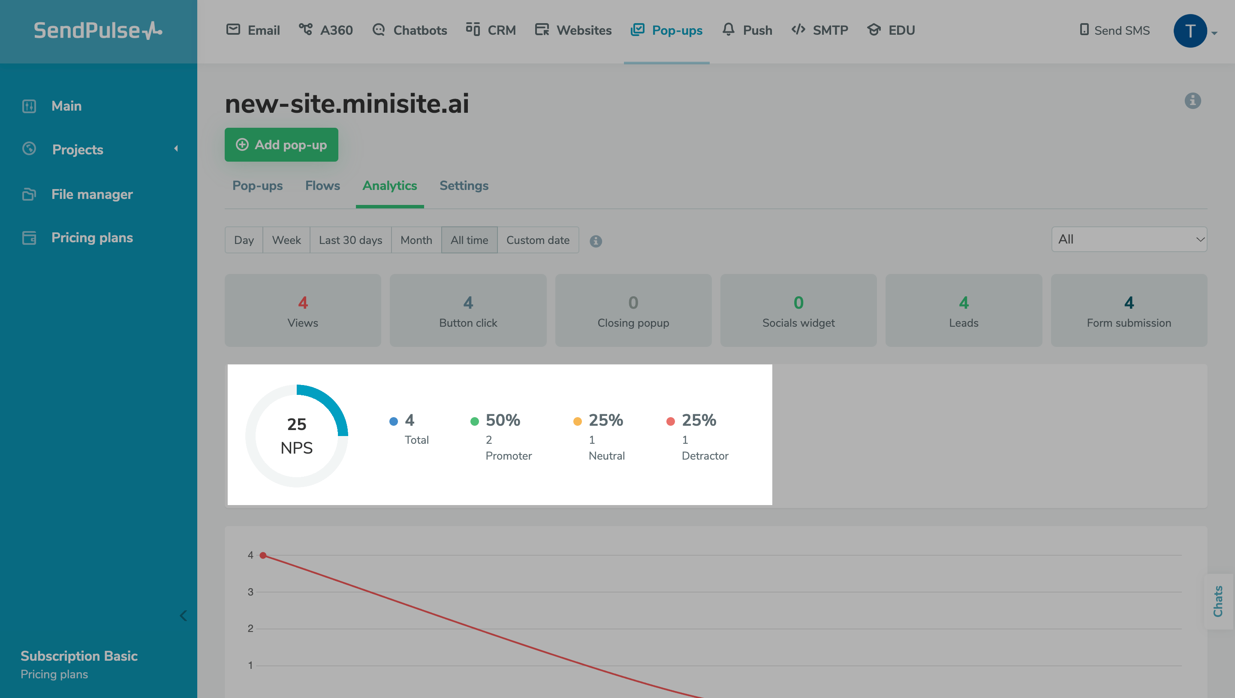Image resolution: width=1235 pixels, height=698 pixels.
Task: Open the Chatbots icon
Action: pos(379,30)
